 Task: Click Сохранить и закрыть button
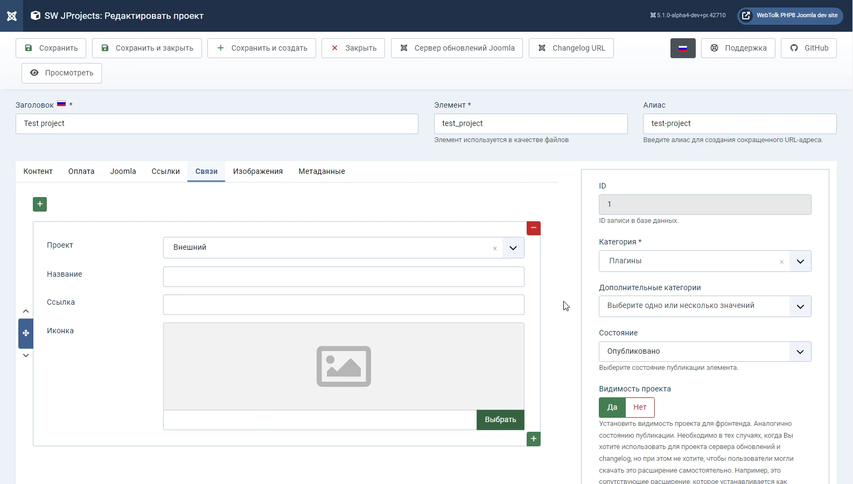(x=147, y=48)
